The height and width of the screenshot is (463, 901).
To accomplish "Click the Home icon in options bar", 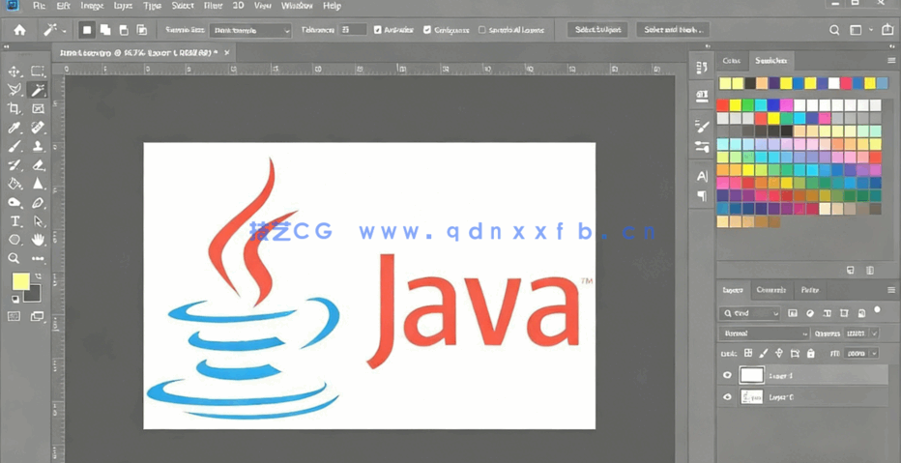I will click(19, 30).
